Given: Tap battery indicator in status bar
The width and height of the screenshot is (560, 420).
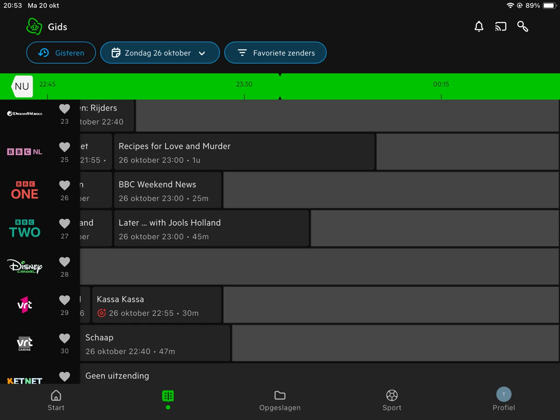Looking at the screenshot, I should click(x=549, y=6).
